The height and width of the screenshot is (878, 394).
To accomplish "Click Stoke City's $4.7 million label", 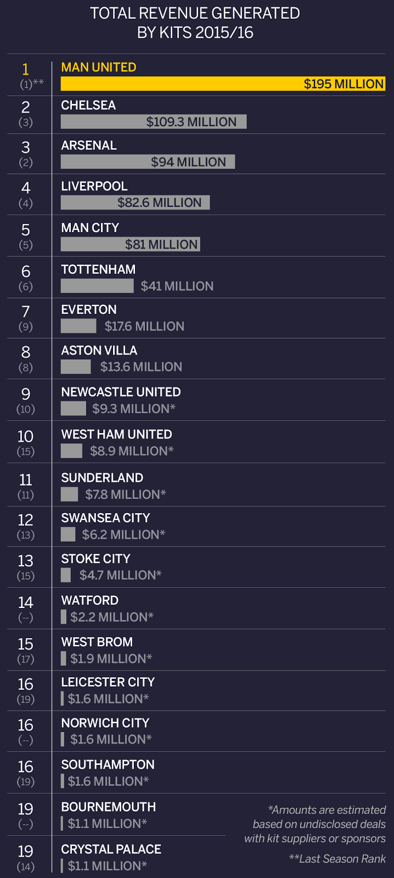I will [120, 575].
